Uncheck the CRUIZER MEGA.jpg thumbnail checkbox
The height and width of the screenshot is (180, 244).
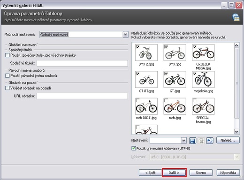194,46
